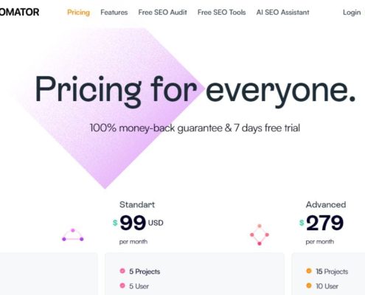Click the money-back guarantee subtitle
Image resolution: width=365 pixels, height=295 pixels.
pyautogui.click(x=195, y=128)
